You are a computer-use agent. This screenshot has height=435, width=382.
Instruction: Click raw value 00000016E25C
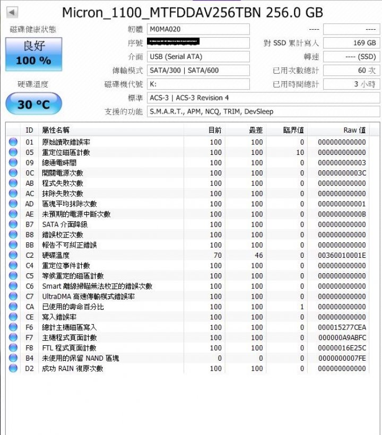[342, 348]
